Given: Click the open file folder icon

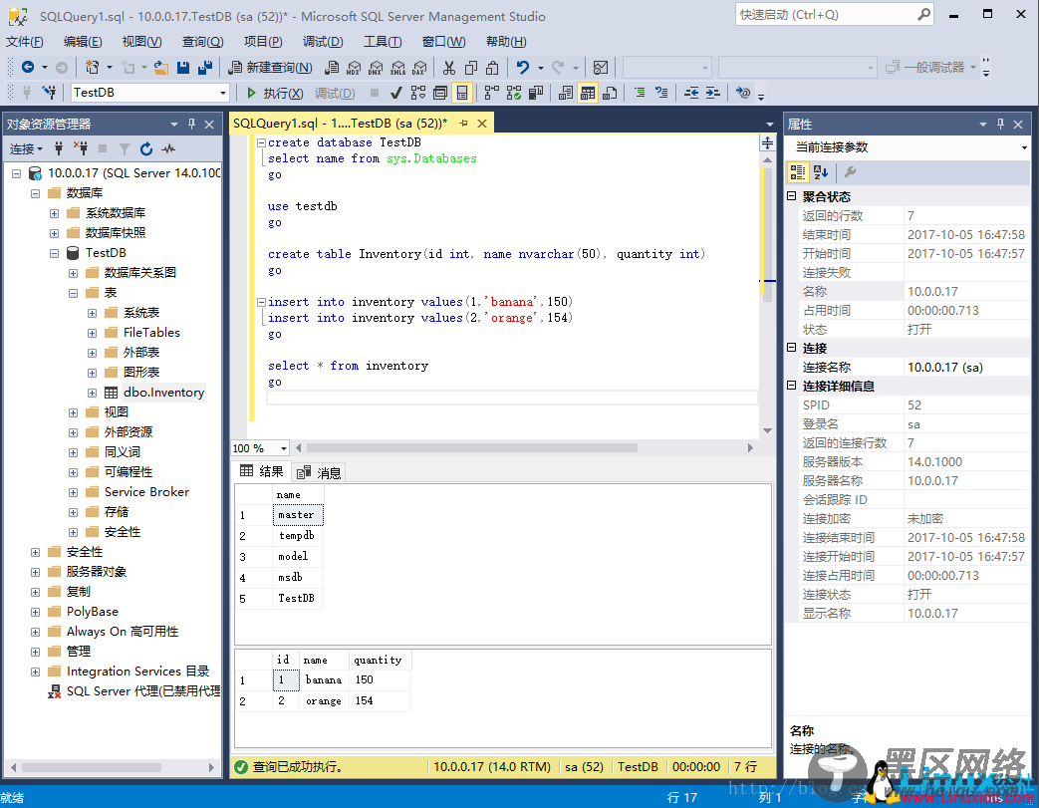Looking at the screenshot, I should pos(161,67).
